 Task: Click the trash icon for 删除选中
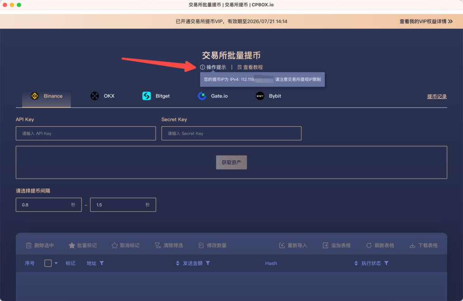click(x=29, y=245)
